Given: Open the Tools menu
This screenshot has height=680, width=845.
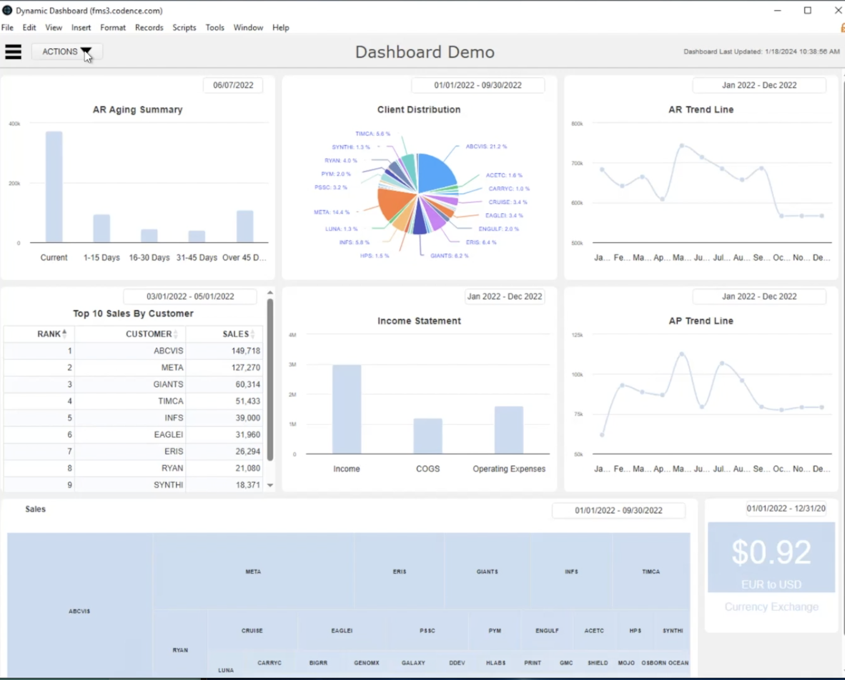Looking at the screenshot, I should click(x=215, y=28).
